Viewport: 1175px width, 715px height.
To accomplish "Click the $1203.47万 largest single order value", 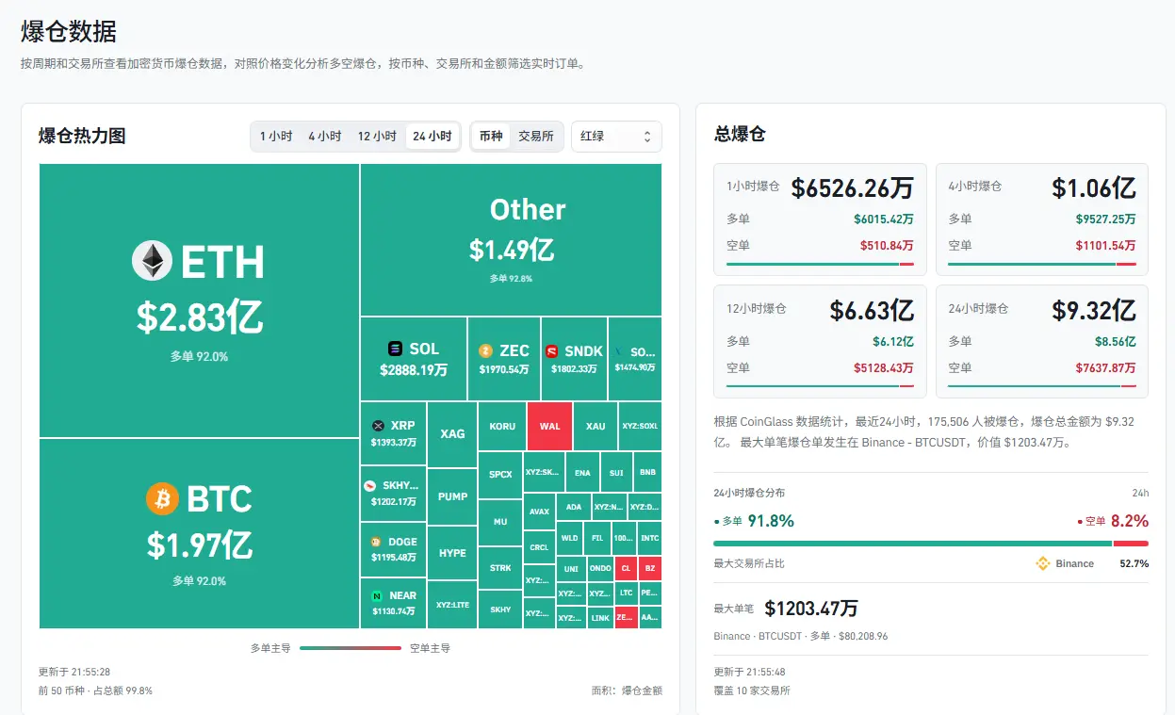I will pos(810,609).
